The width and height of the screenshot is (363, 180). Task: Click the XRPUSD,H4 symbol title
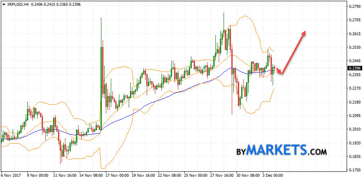click(x=17, y=4)
